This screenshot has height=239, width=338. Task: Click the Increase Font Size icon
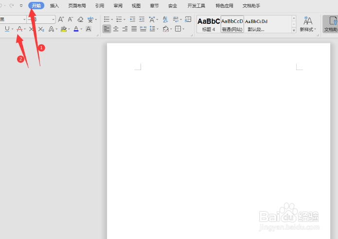(x=61, y=19)
